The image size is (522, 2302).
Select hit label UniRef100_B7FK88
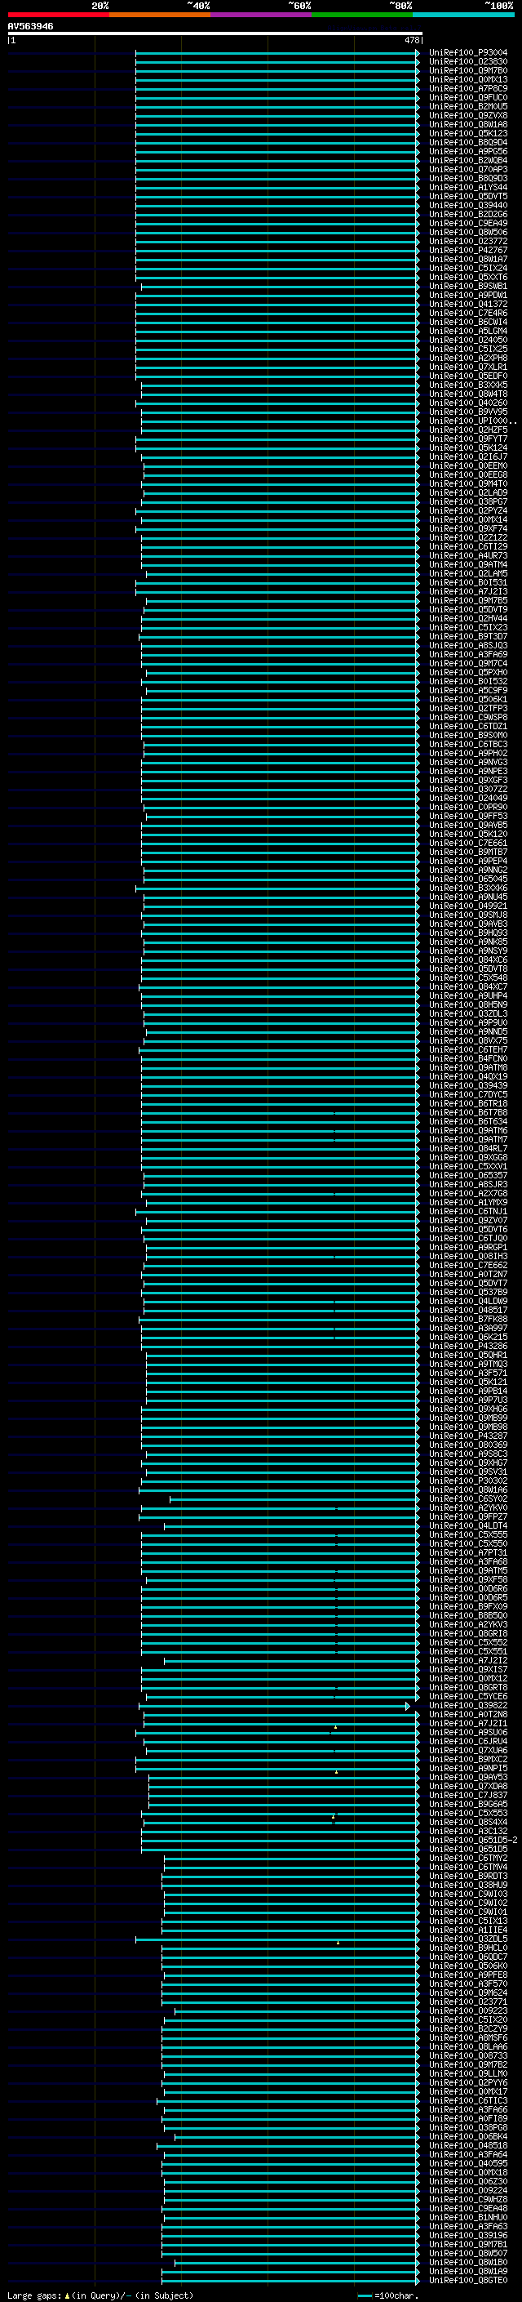click(x=468, y=1319)
